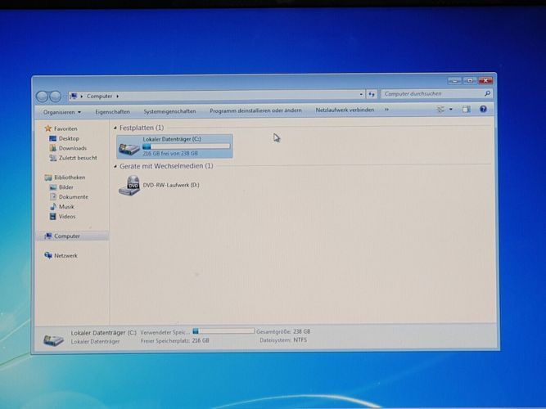Click 'Gesamtgröße: 238 GB' in details pane
546x409 pixels.
[283, 332]
